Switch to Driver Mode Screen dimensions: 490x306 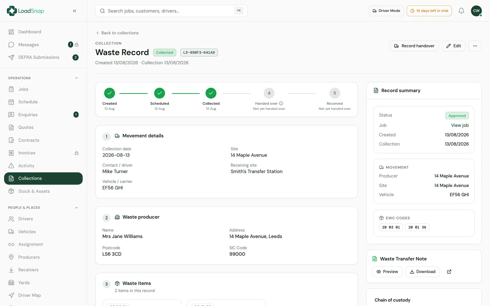coord(386,11)
